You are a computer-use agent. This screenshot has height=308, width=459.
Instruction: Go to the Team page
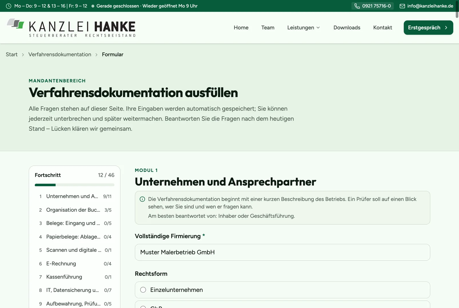tap(268, 28)
